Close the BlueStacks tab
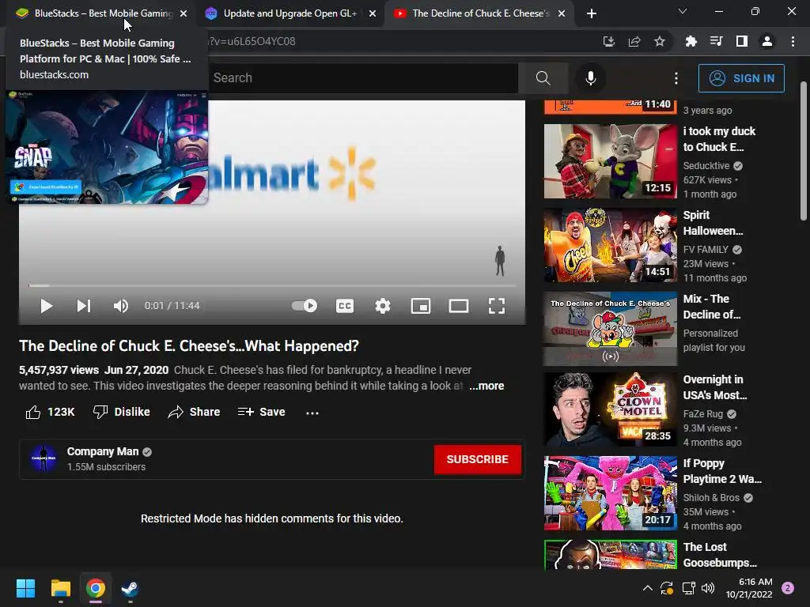This screenshot has height=607, width=810. pos(184,13)
